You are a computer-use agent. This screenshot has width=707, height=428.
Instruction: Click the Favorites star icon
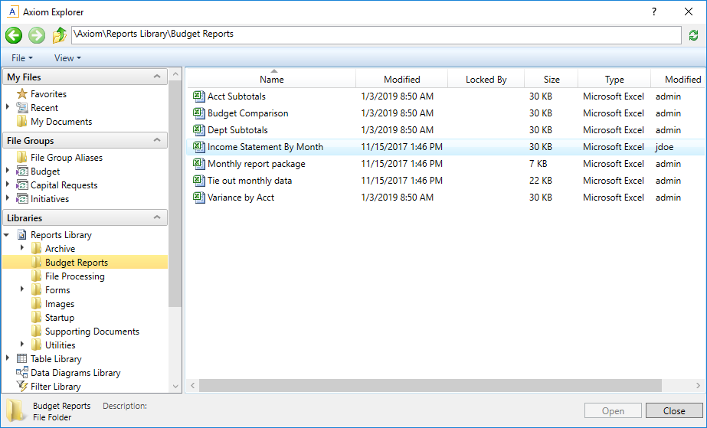(22, 94)
